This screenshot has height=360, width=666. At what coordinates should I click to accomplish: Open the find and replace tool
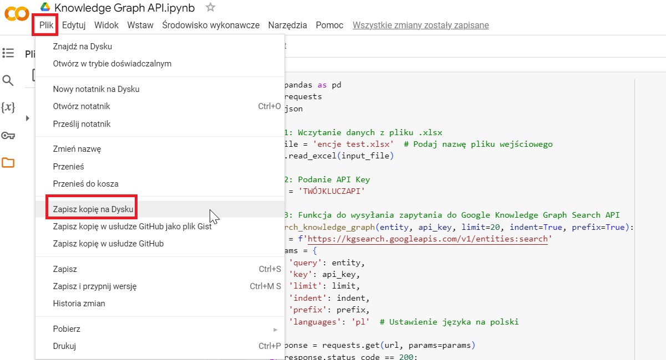[x=8, y=80]
